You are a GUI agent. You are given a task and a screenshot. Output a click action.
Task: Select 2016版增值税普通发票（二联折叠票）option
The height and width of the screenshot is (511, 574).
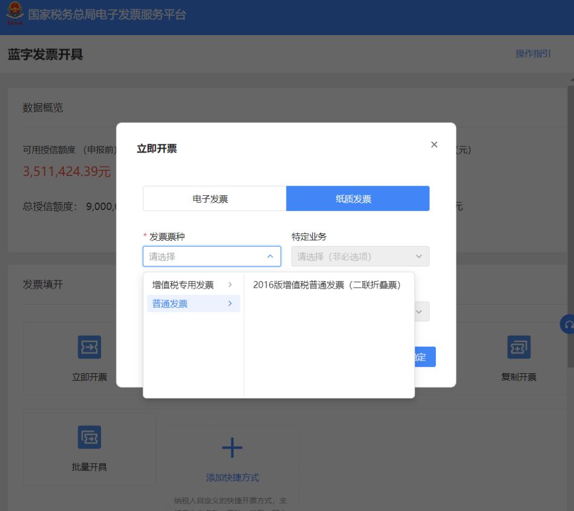pos(327,284)
